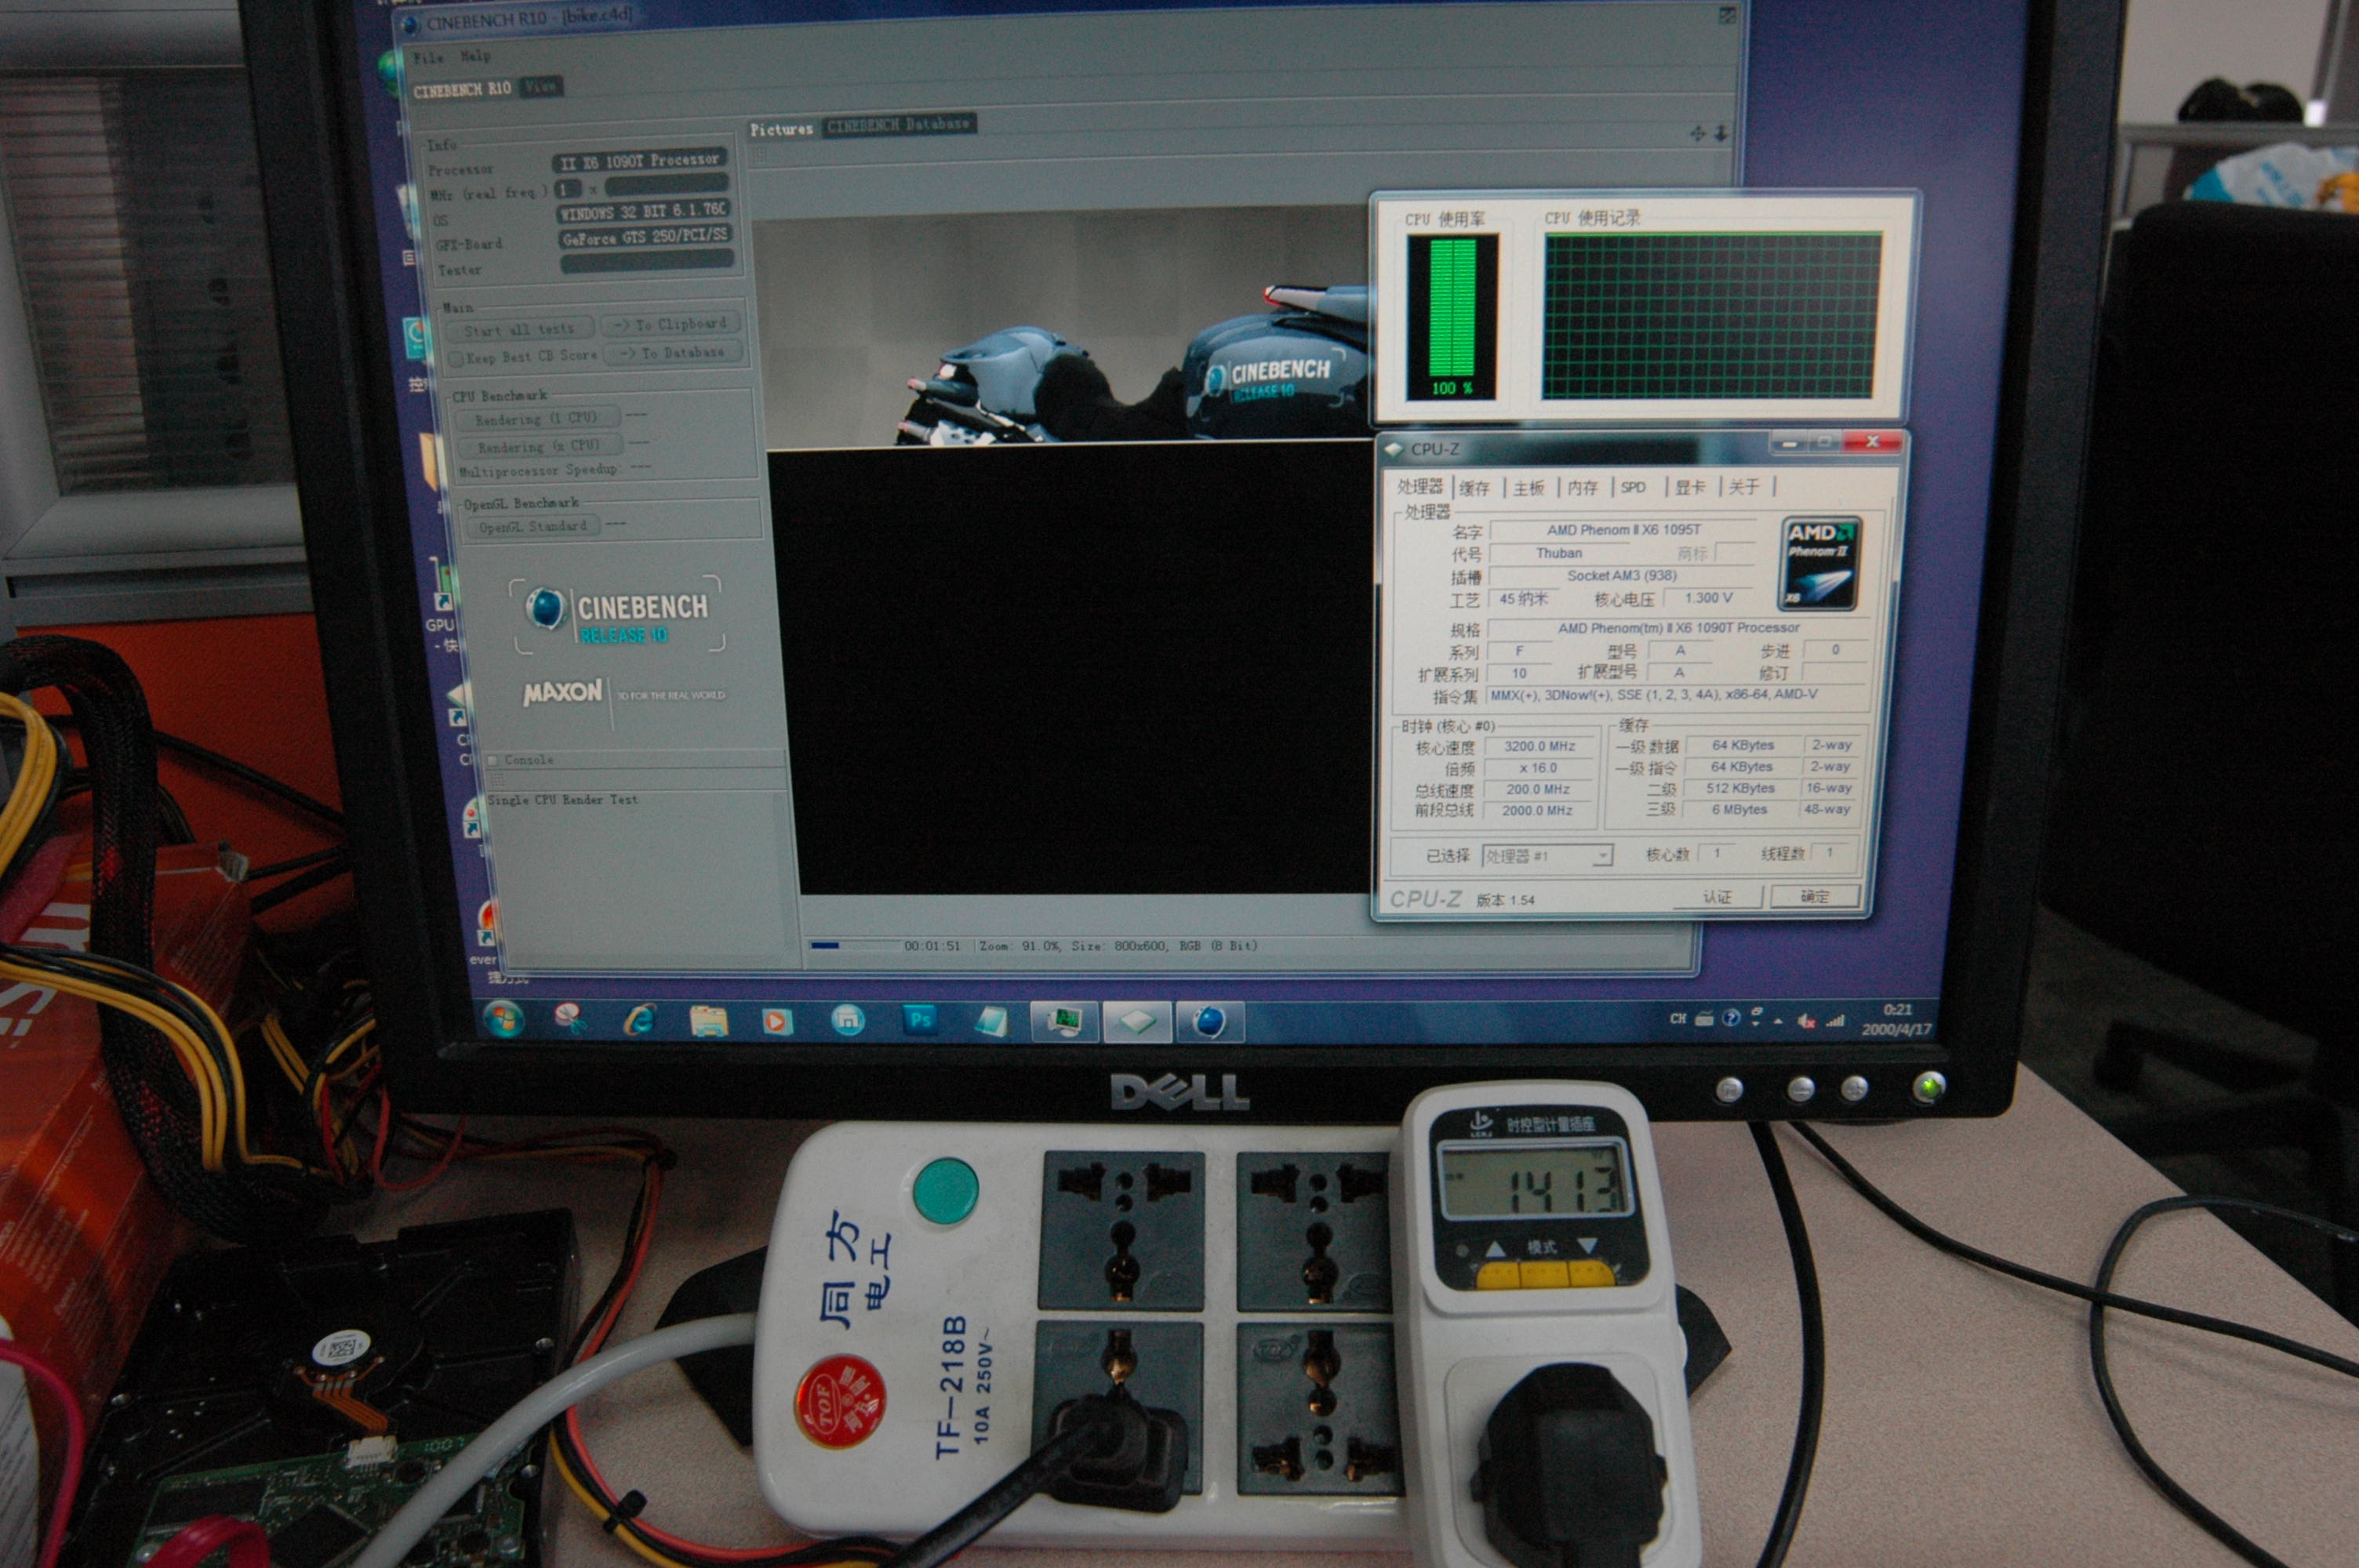Viewport: 2359px width, 1568px height.
Task: Click the WINDOWS 32 BIT OS field
Action: pos(643,212)
